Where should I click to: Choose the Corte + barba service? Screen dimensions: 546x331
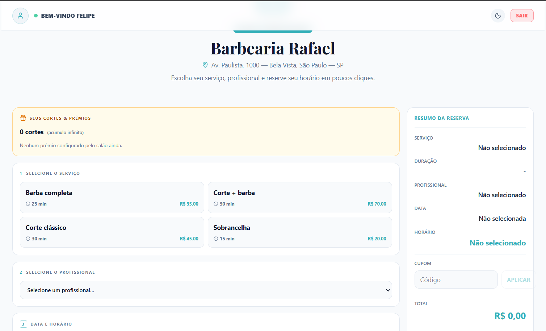pyautogui.click(x=300, y=198)
